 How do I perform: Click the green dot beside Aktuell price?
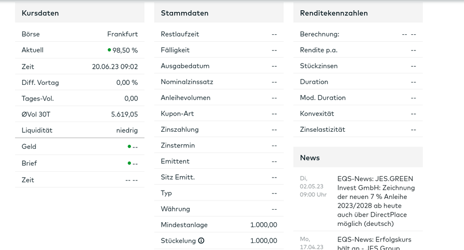[x=109, y=50]
